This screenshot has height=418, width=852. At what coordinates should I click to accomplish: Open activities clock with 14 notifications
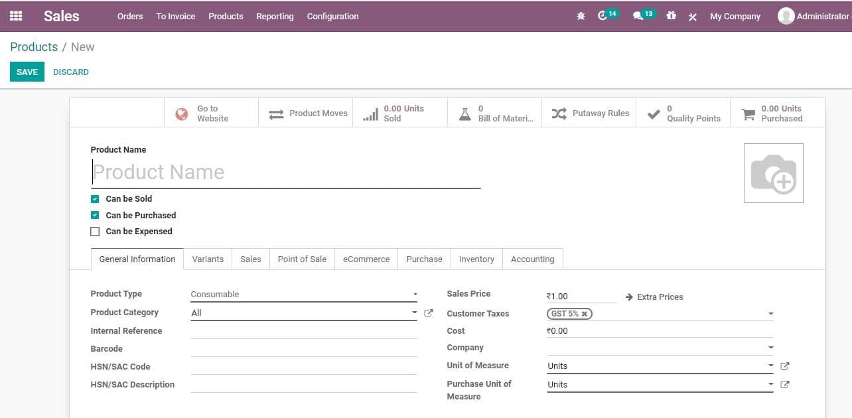[604, 15]
